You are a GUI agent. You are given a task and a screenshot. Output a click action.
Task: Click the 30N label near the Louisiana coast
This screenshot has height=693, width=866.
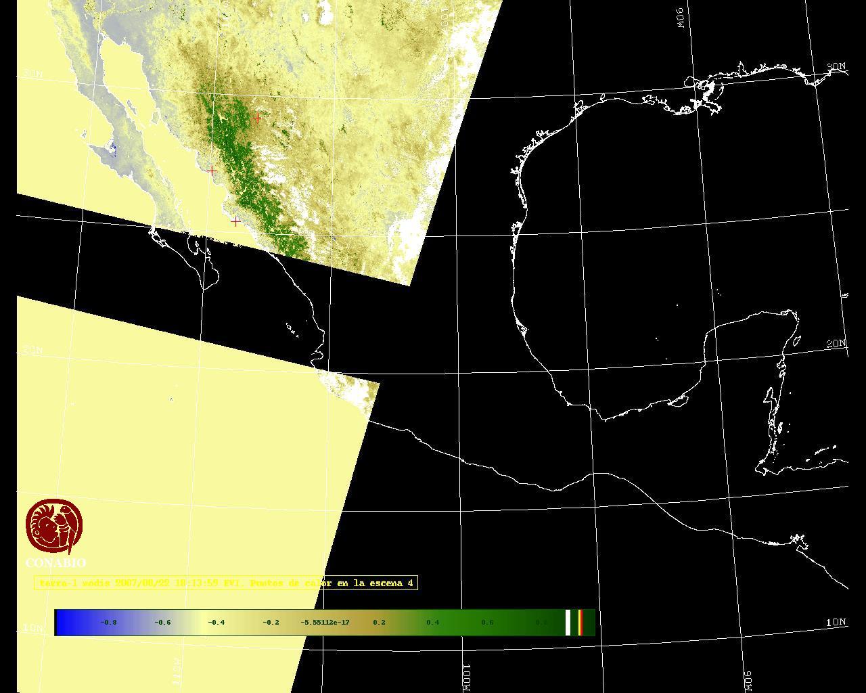tap(836, 67)
